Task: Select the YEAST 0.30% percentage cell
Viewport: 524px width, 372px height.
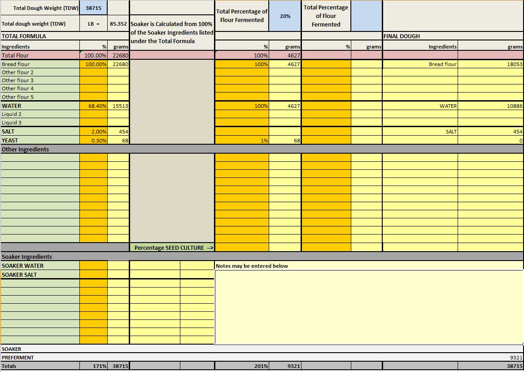Action: tap(93, 140)
